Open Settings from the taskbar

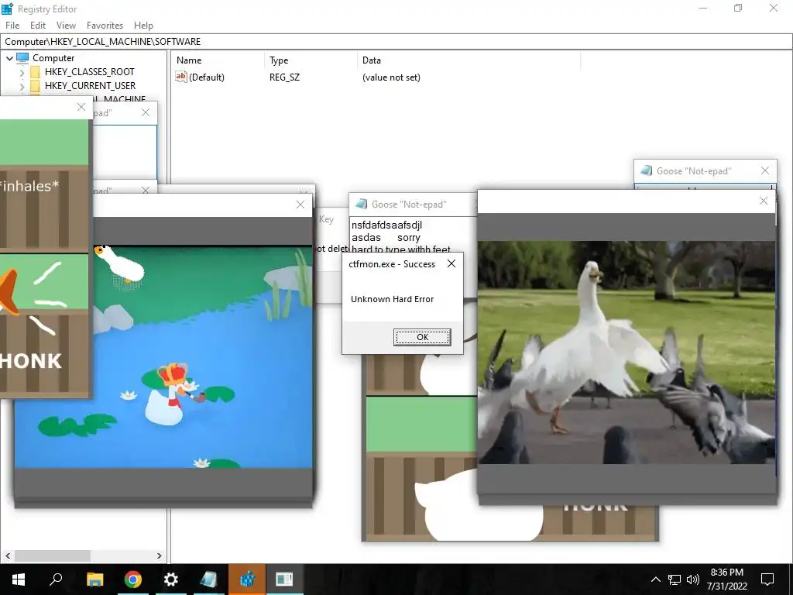pyautogui.click(x=170, y=580)
